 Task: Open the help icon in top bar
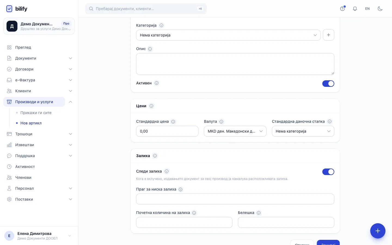(342, 9)
